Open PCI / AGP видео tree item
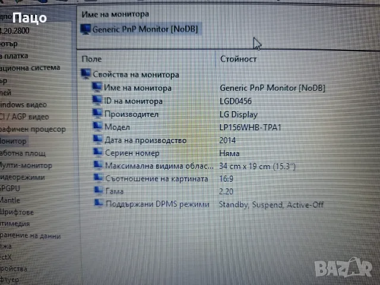Screen dimensions: 380x285 click(x=24, y=117)
